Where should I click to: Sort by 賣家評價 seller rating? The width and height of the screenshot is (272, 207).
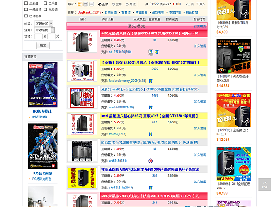(175, 13)
